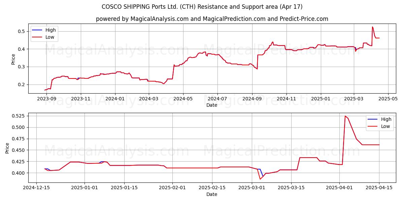Click the 2024-03 date tick label
This screenshot has width=404, height=202.
tap(149, 99)
